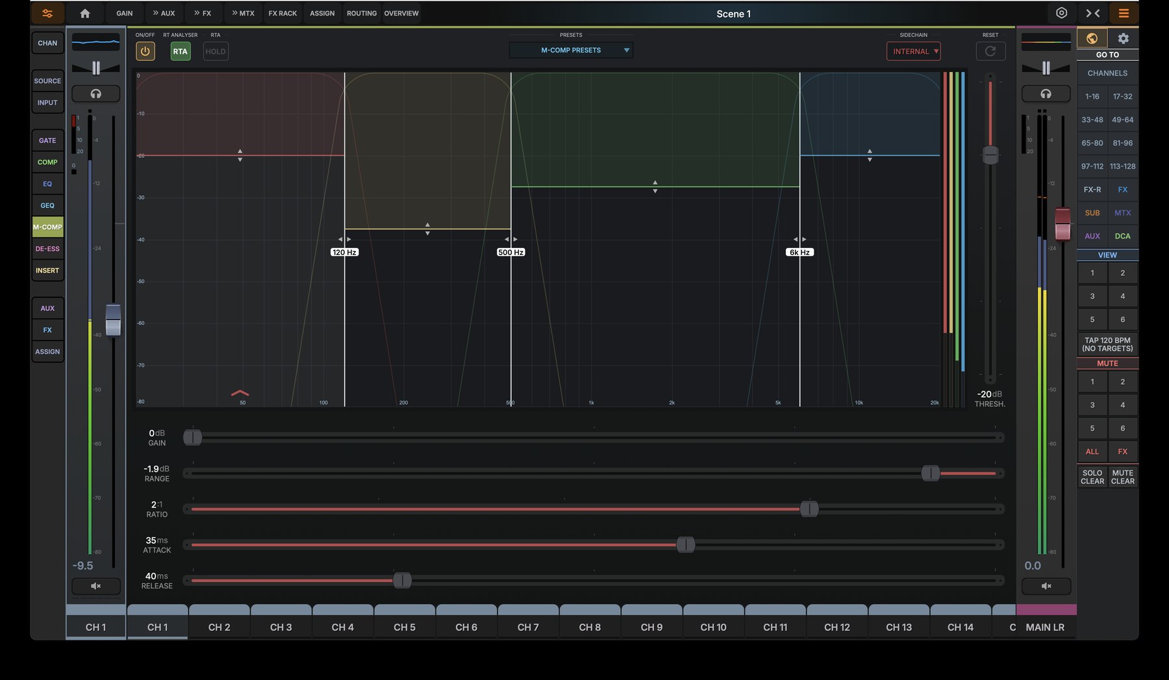Click the SOLO CLEAR button
The width and height of the screenshot is (1169, 680).
[x=1092, y=477]
